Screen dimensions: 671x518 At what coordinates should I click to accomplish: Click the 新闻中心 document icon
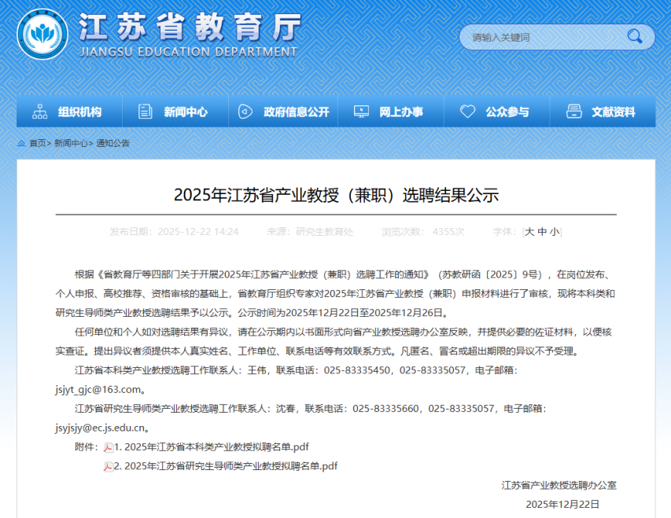pyautogui.click(x=145, y=112)
